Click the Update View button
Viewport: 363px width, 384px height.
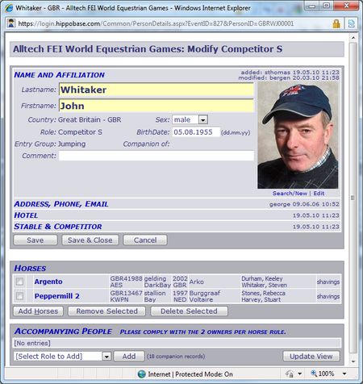[x=311, y=357]
